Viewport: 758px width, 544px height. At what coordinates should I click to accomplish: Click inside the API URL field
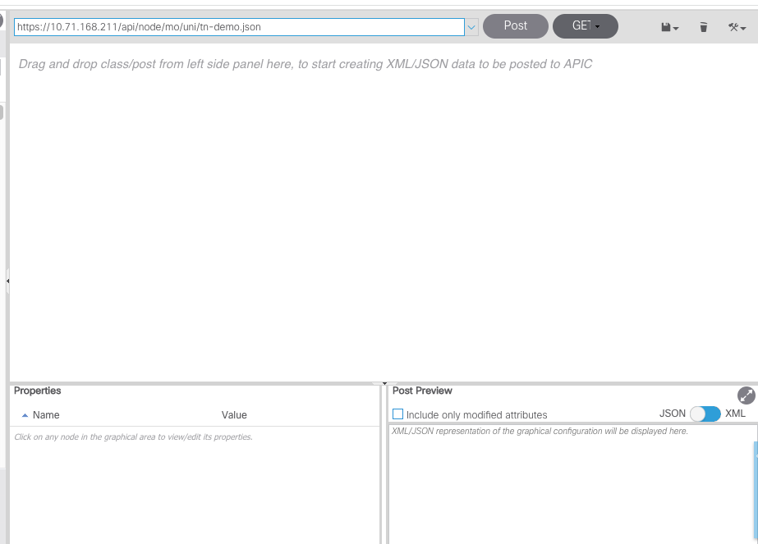[x=238, y=27]
